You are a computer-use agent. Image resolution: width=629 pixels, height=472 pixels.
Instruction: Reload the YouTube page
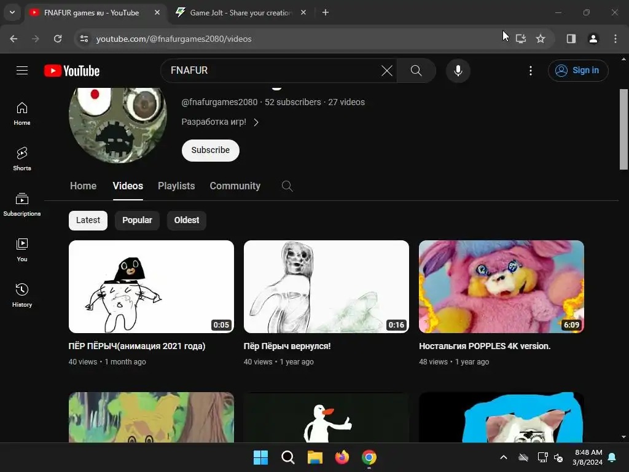point(58,39)
